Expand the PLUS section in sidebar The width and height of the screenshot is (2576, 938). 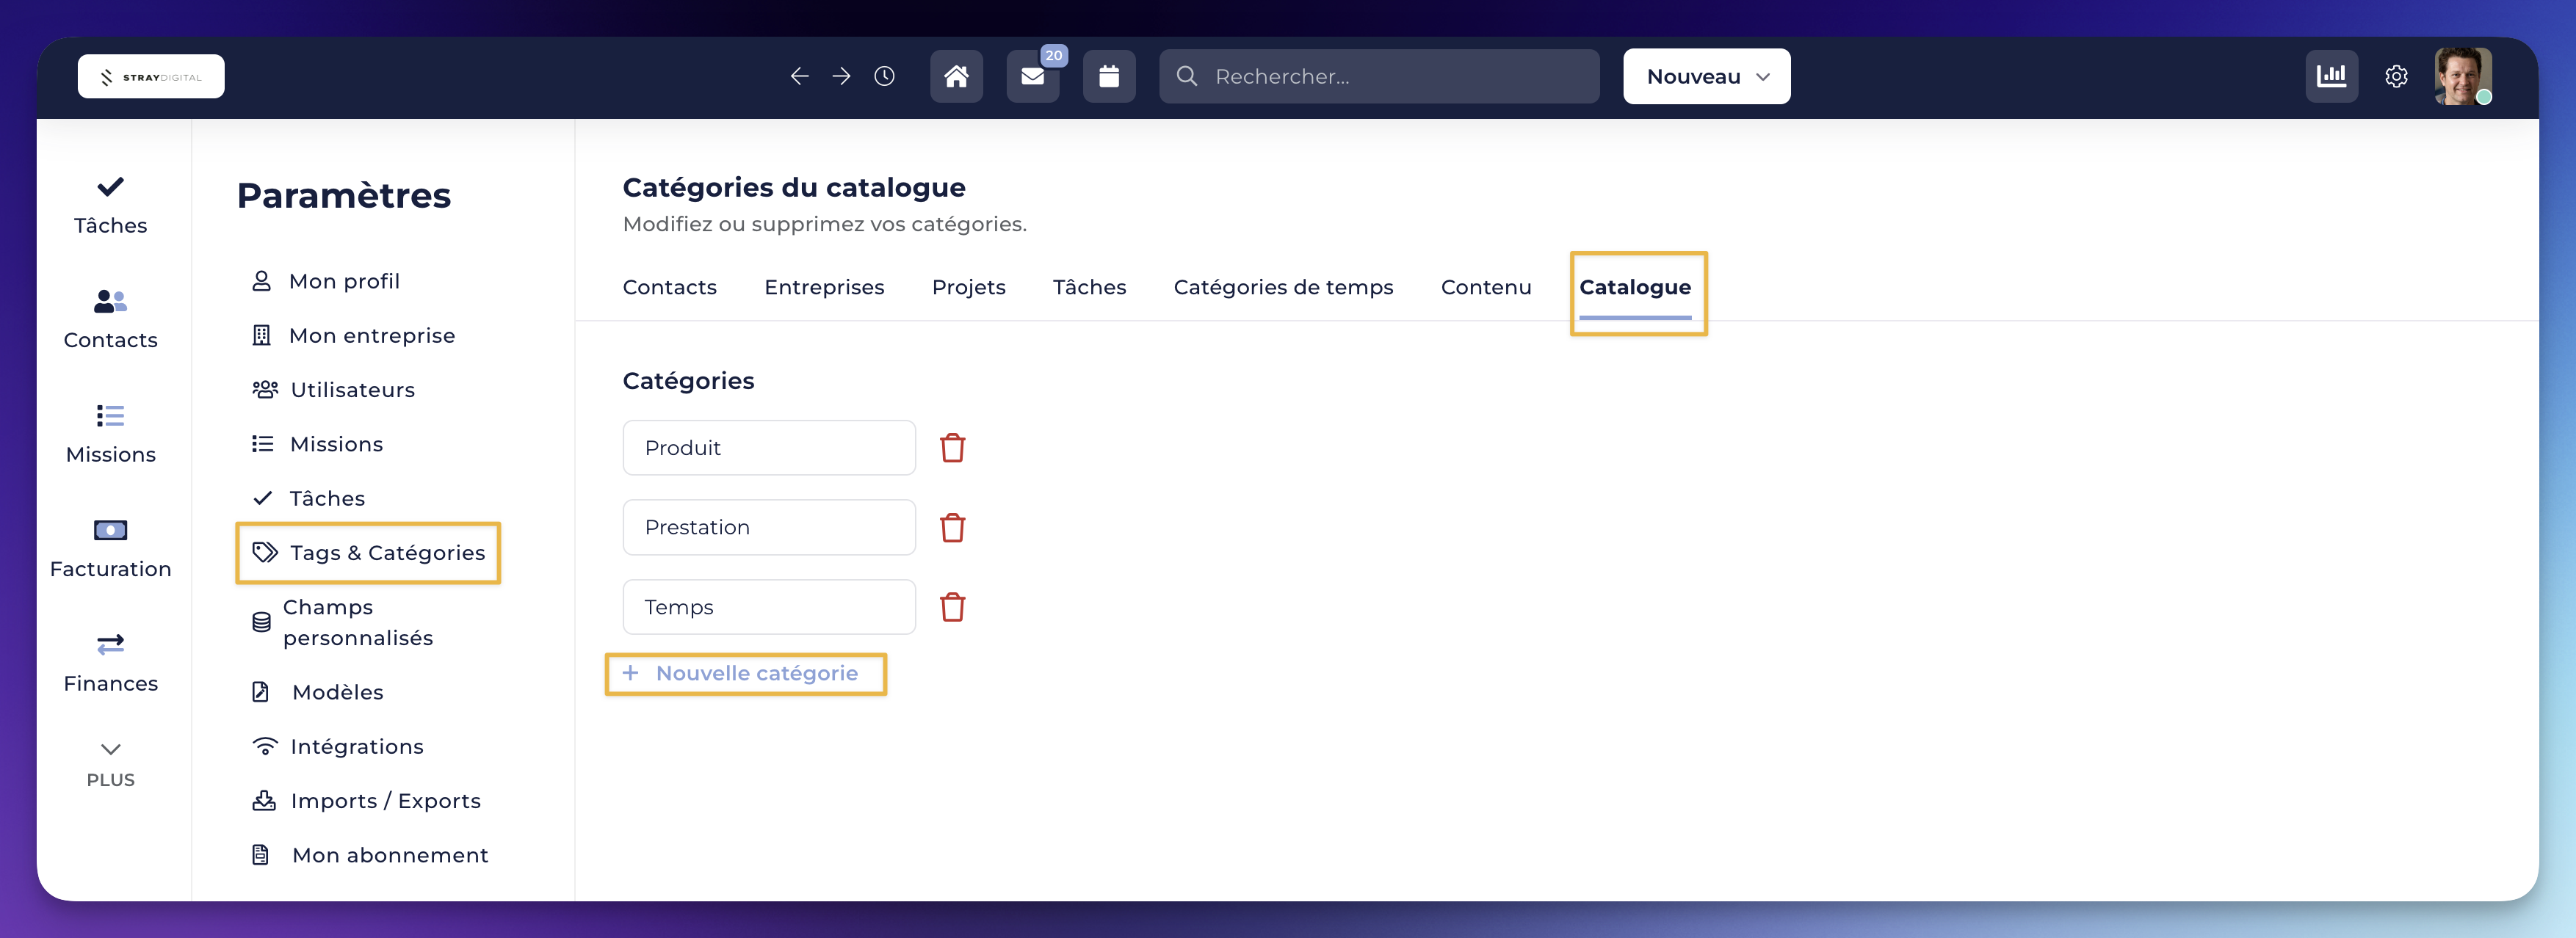[111, 766]
